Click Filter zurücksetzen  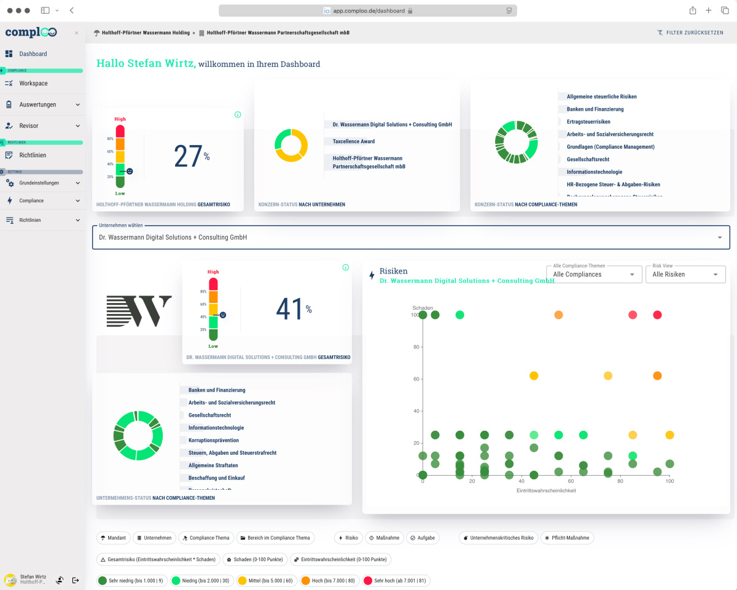690,33
